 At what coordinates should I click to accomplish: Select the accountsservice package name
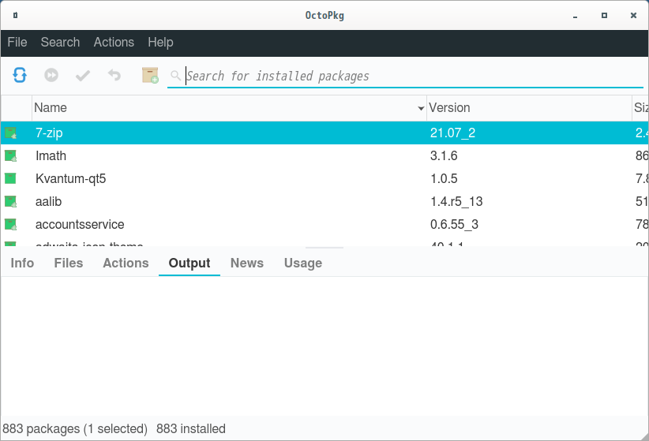click(x=80, y=224)
